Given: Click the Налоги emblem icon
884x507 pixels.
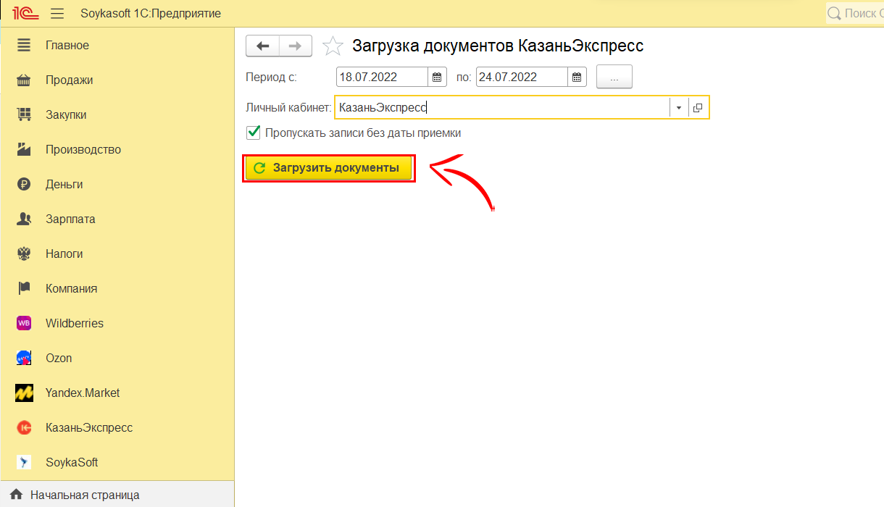Looking at the screenshot, I should [24, 254].
